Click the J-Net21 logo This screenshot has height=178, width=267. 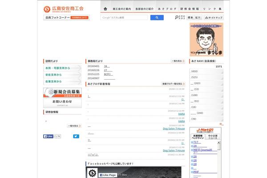coord(205,130)
